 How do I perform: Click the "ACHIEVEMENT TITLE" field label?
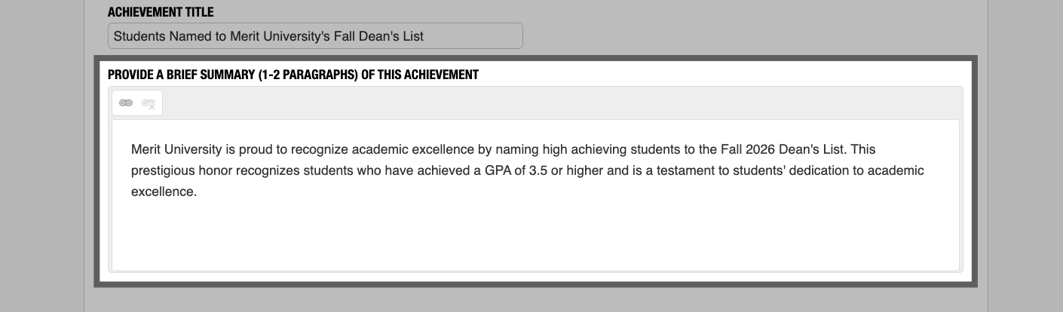click(161, 13)
